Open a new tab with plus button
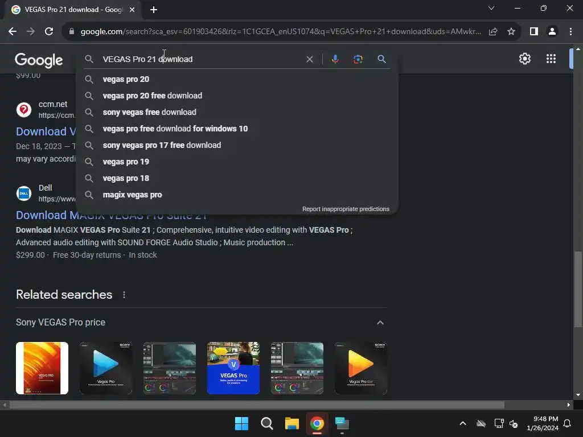The image size is (583, 437). pyautogui.click(x=154, y=10)
